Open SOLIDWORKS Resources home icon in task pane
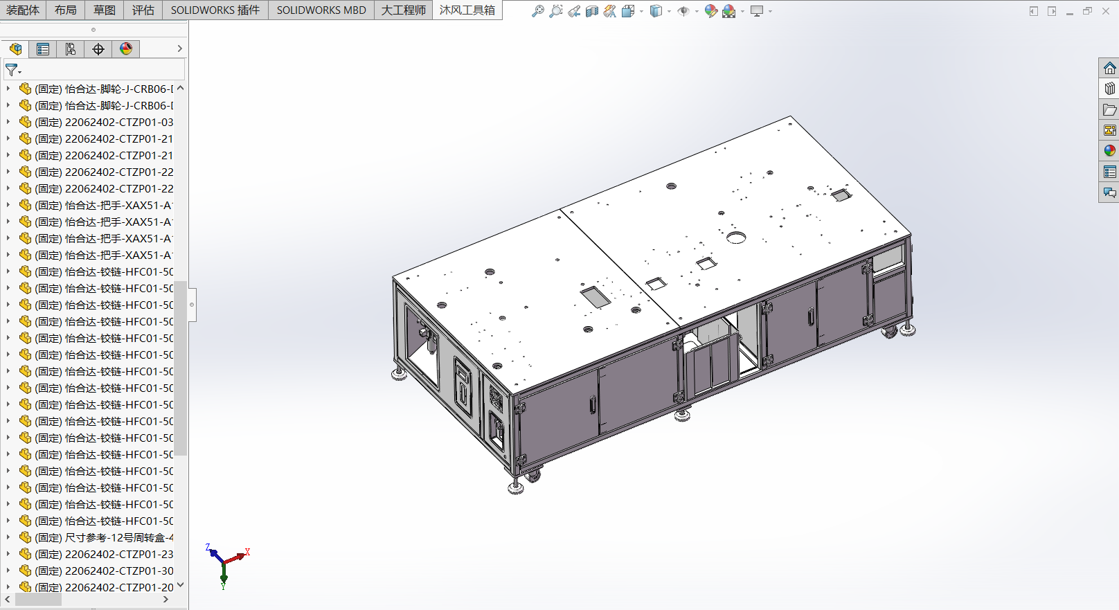1119x610 pixels. point(1109,68)
